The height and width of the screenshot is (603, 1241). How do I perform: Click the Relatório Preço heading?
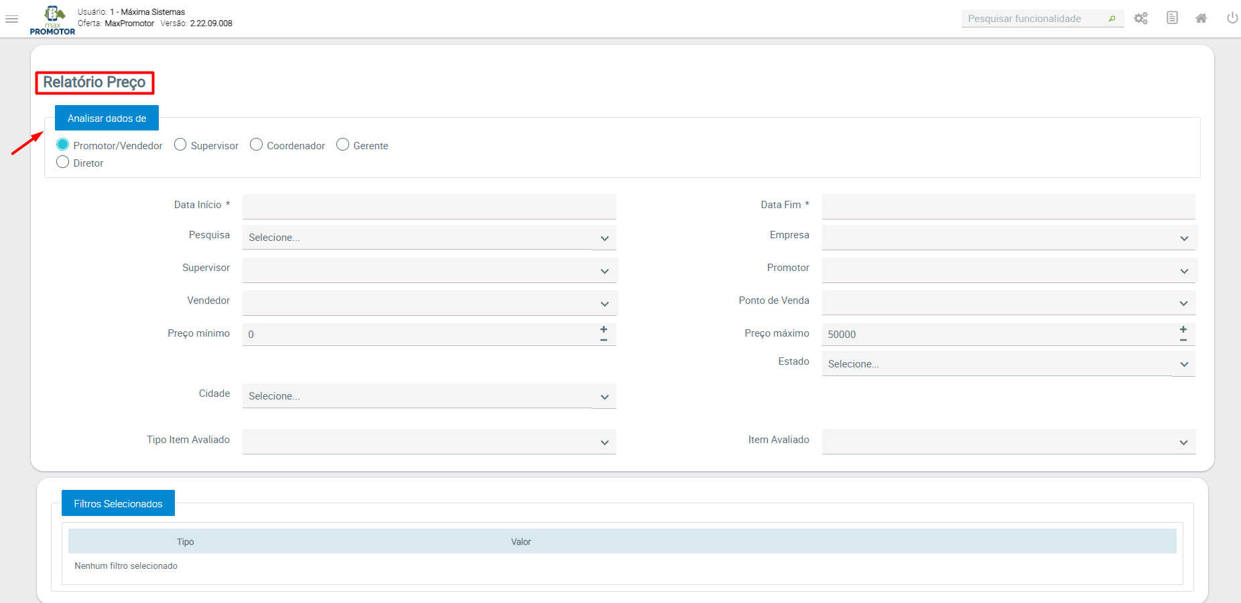tap(94, 82)
